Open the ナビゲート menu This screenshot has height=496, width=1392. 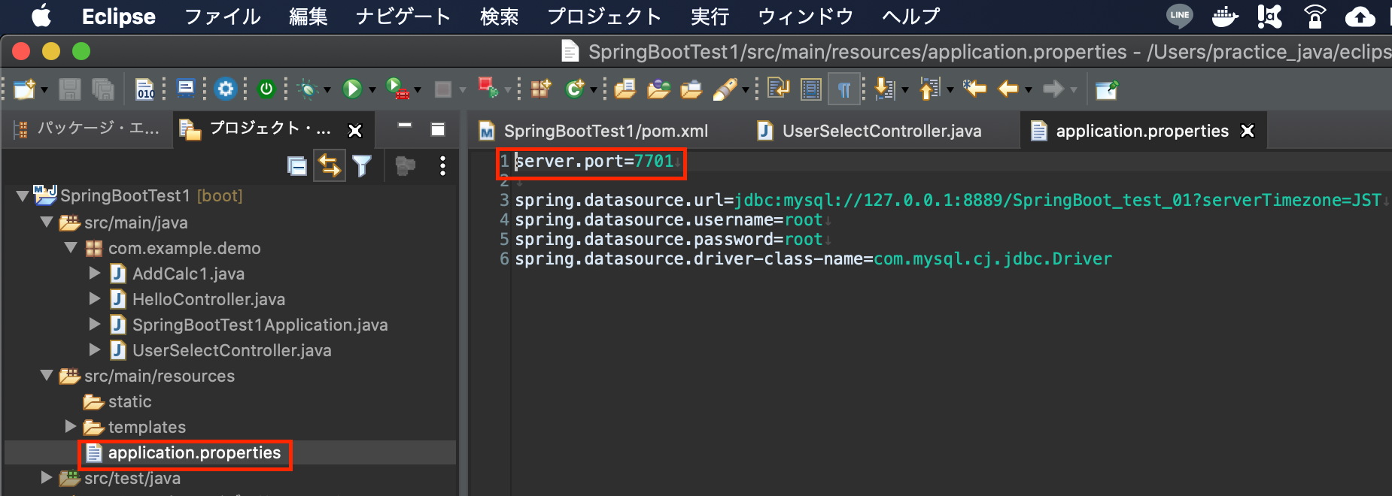click(x=403, y=17)
